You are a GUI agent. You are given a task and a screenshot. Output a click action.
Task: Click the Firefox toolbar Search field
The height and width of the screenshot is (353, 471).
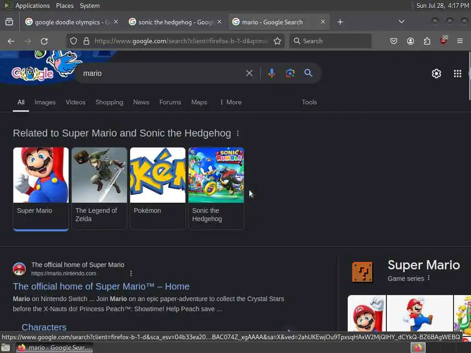point(330,41)
